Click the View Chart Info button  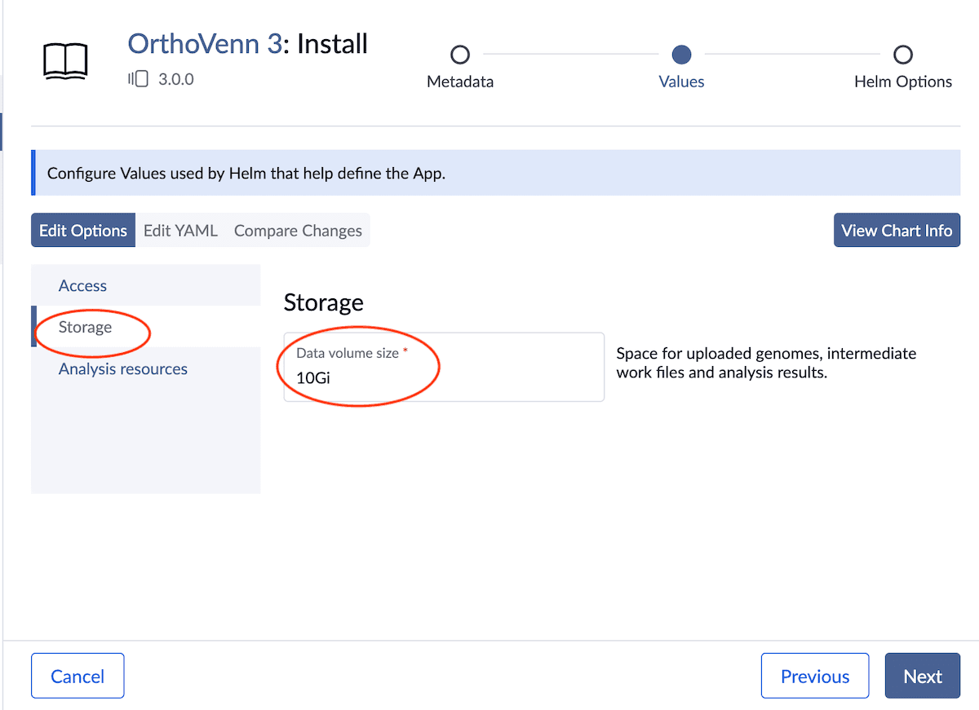pyautogui.click(x=897, y=231)
